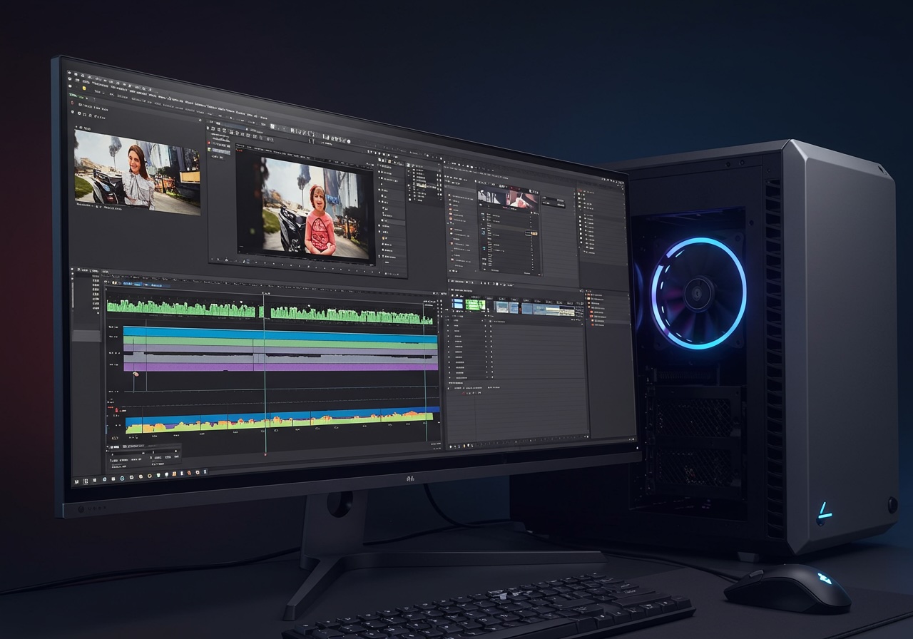Click the green icon left of the program monitor
913x639 pixels.
coord(209,150)
